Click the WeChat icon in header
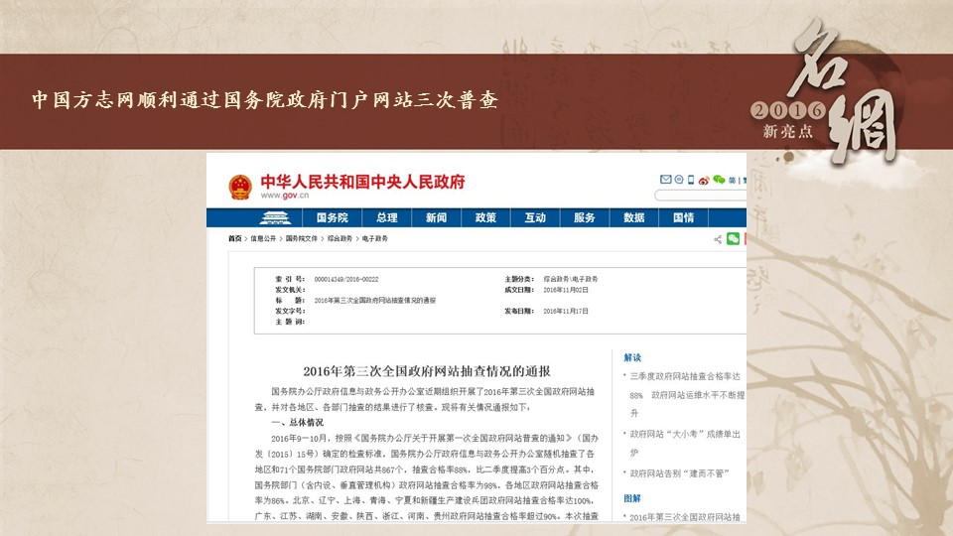 click(x=718, y=180)
